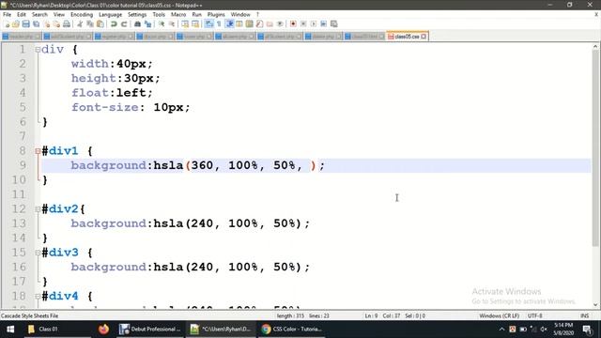Save the current file using toolbar

pyautogui.click(x=25, y=24)
